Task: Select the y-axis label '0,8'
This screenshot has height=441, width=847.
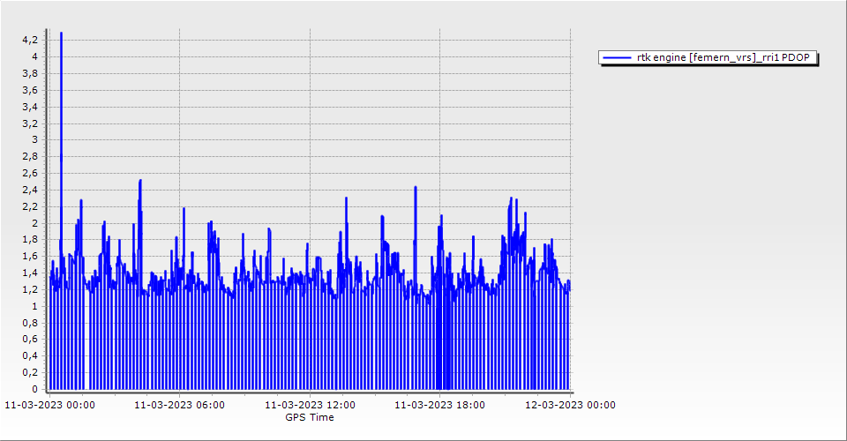Action: 29,323
